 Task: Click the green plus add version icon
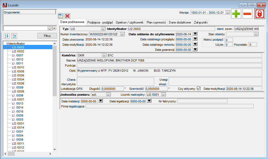click(236, 14)
